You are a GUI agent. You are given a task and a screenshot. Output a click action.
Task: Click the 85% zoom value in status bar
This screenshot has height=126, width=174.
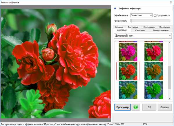tap(145, 124)
